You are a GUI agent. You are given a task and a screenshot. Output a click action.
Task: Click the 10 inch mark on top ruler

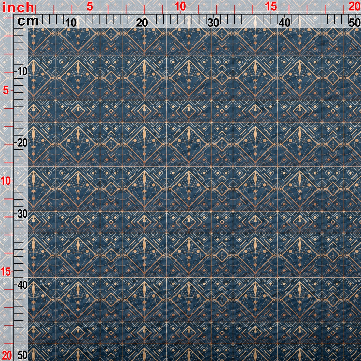180,7
